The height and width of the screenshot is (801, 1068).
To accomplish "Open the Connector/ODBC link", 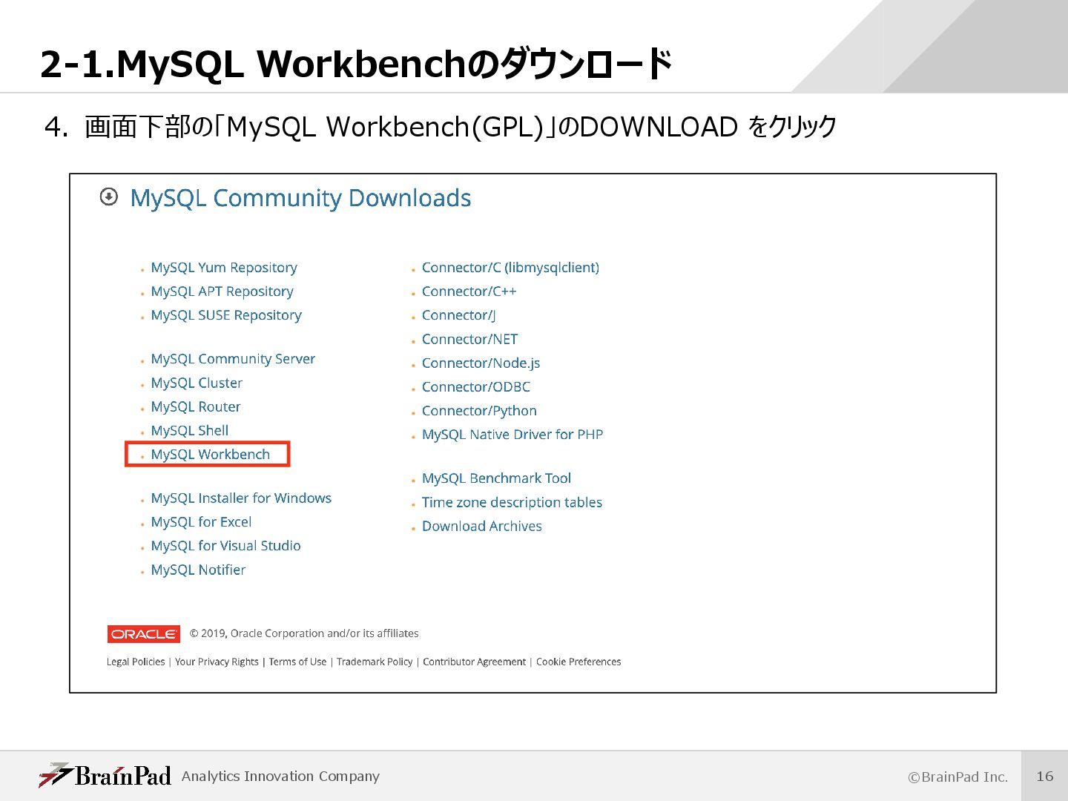I will (475, 386).
